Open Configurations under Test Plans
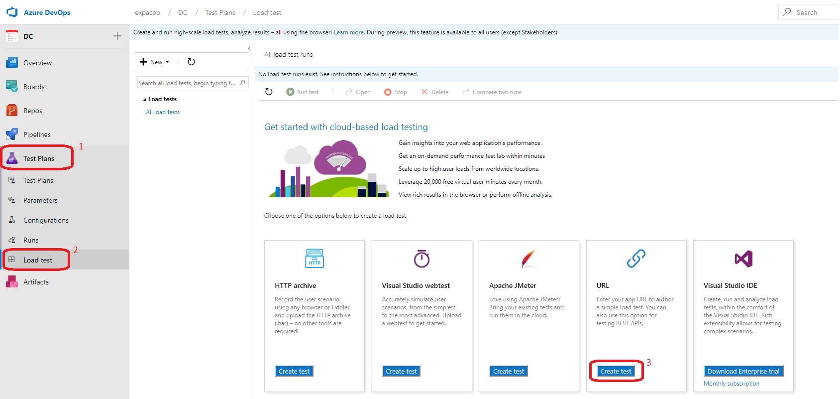The height and width of the screenshot is (399, 840). coord(46,220)
